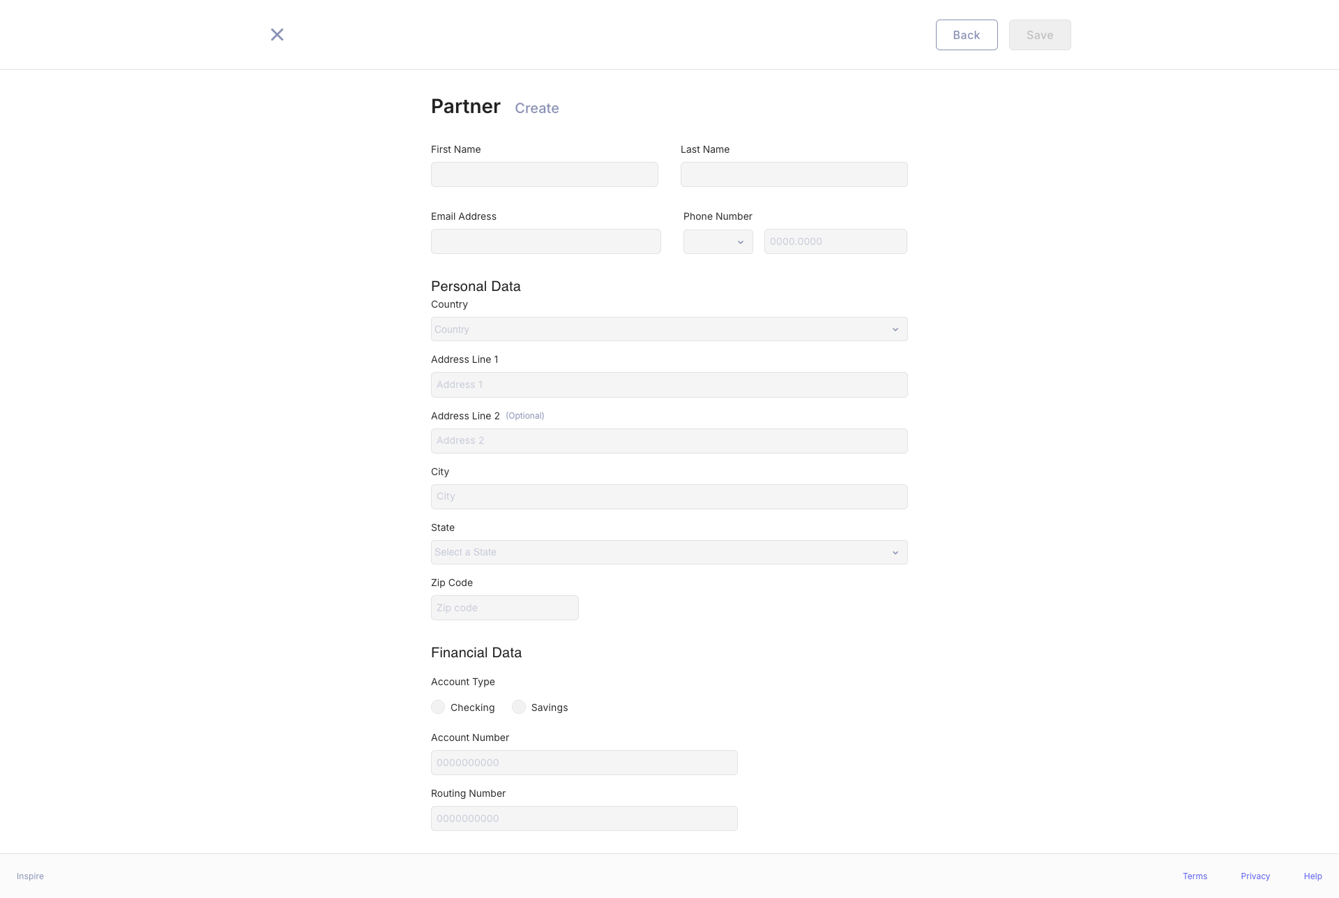1339x898 pixels.
Task: Select the Checking account type
Action: 438,707
